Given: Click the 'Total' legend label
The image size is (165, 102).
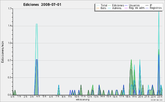Looking at the screenshot, I should pyautogui.click(x=104, y=5).
